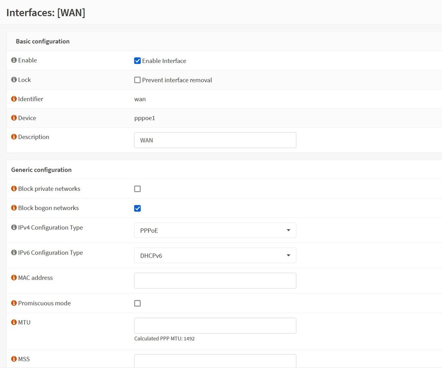Open help icon for Block private networks
The image size is (442, 368).
14,189
